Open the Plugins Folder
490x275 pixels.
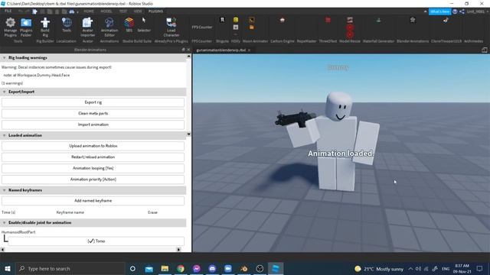point(26,27)
